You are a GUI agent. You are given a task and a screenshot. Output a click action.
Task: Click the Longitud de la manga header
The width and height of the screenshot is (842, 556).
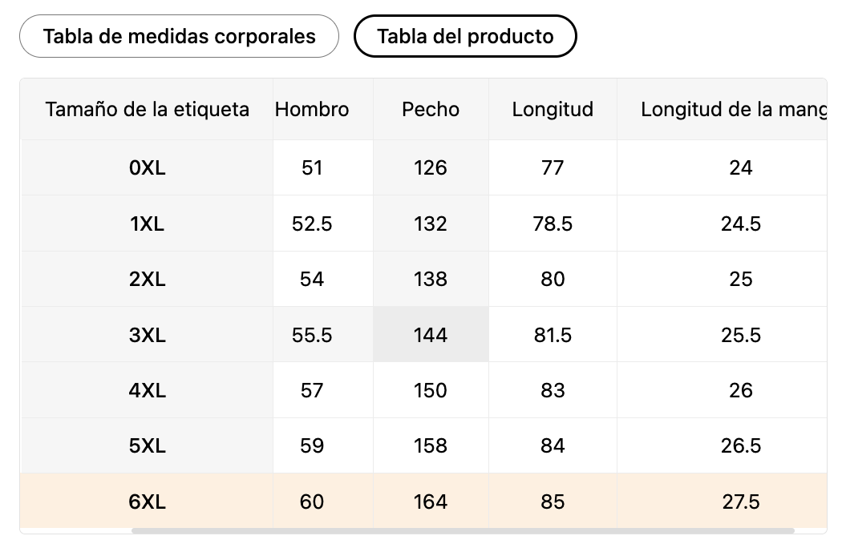pos(733,109)
